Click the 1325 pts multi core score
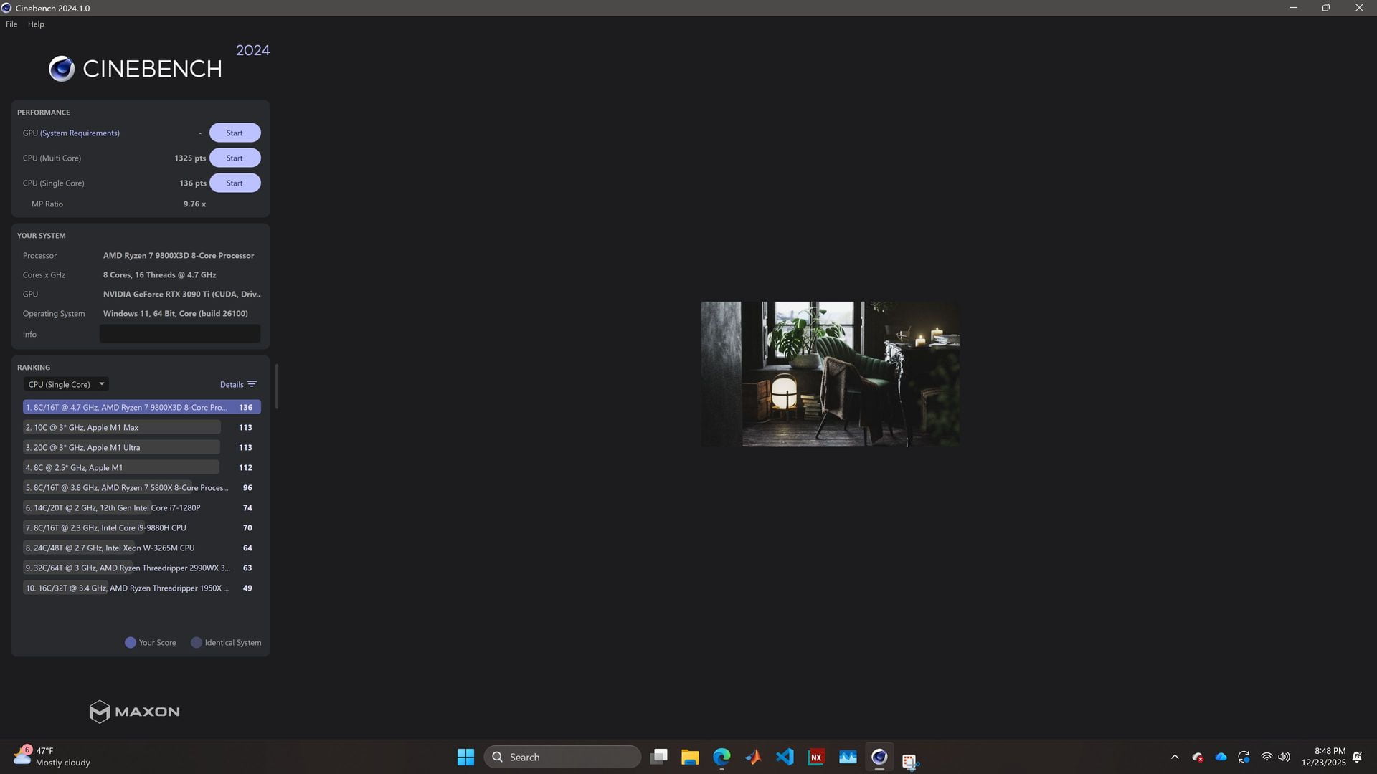 [190, 158]
